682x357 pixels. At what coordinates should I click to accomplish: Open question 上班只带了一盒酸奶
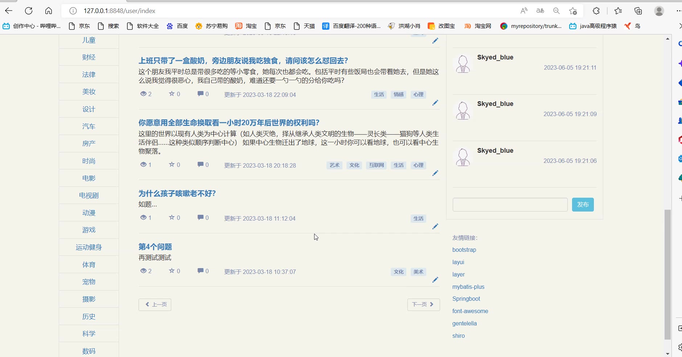coord(243,61)
